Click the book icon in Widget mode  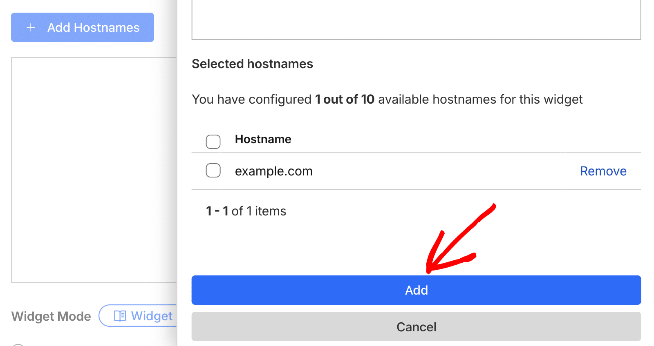pos(120,316)
